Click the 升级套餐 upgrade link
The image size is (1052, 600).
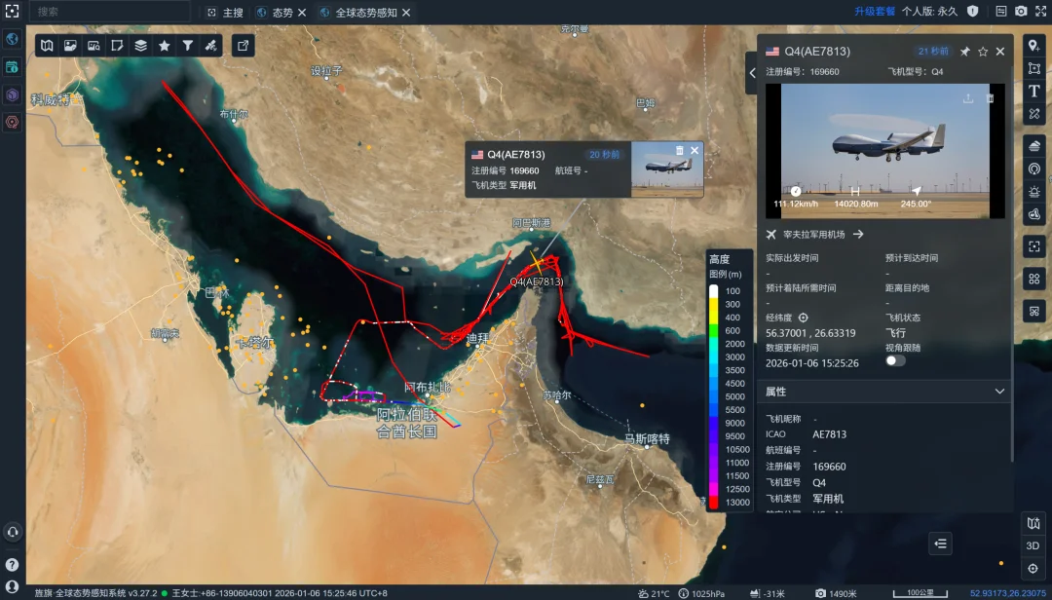point(875,12)
